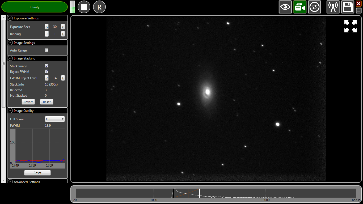The height and width of the screenshot is (204, 363).
Task: Disable the Reject FWHM checkbox
Action: (x=47, y=71)
